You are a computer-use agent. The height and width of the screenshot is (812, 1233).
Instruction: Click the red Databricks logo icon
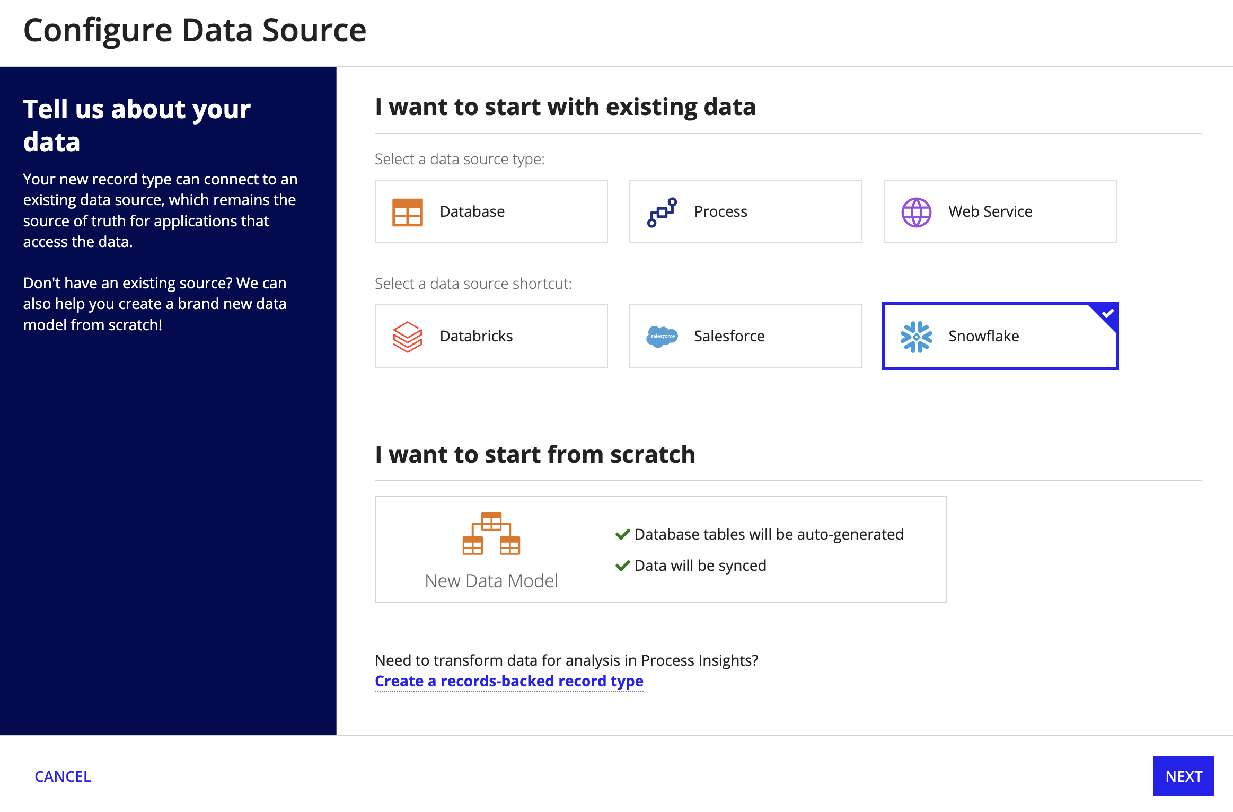(407, 337)
